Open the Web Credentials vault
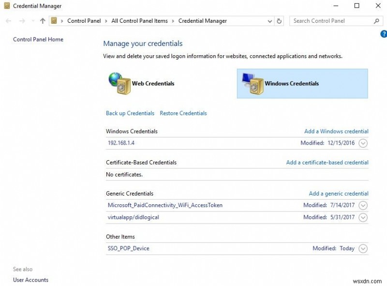 tap(141, 84)
